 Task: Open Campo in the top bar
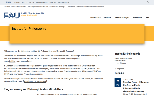point(17,2)
